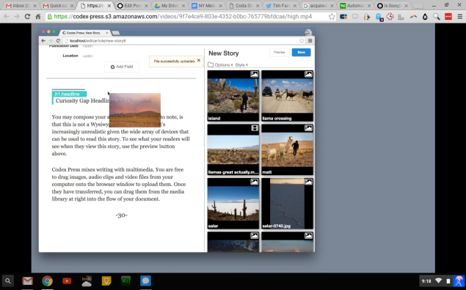Screen dimensions: 466x290
Task: Open the My Drive tab
Action: [170, 6]
